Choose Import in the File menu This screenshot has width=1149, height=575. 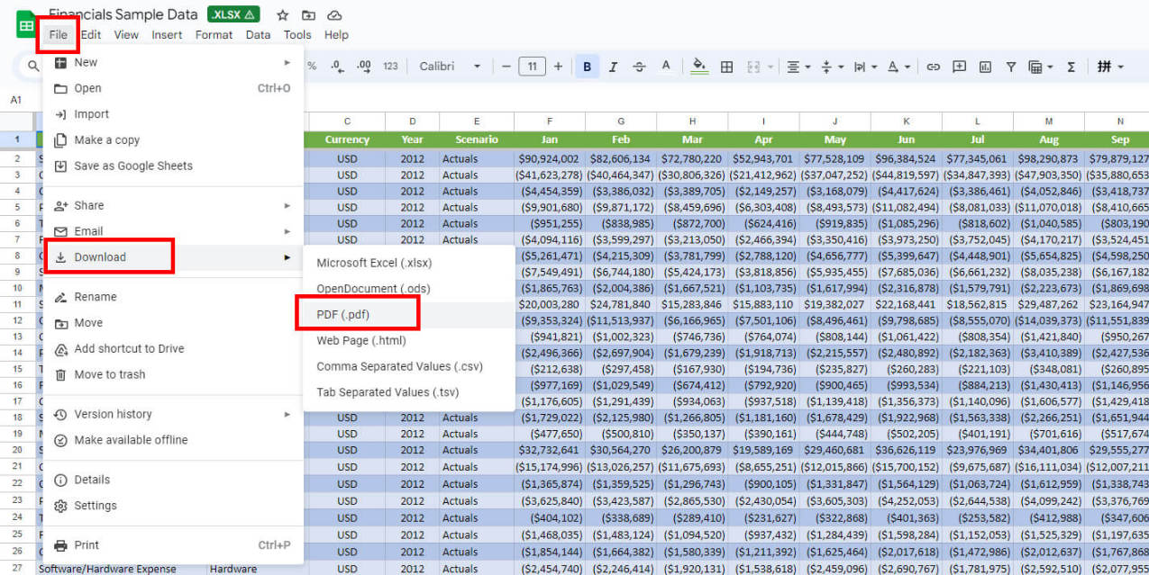173,114
